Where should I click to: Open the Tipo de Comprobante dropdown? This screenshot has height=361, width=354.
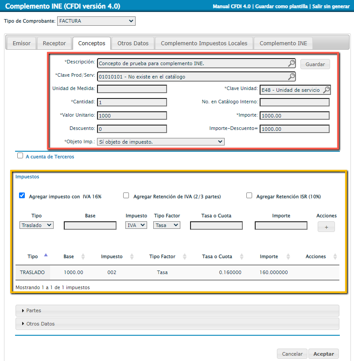coord(96,21)
